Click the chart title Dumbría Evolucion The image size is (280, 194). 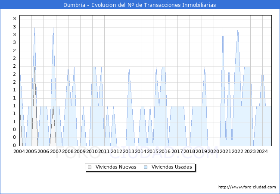click(140, 5)
